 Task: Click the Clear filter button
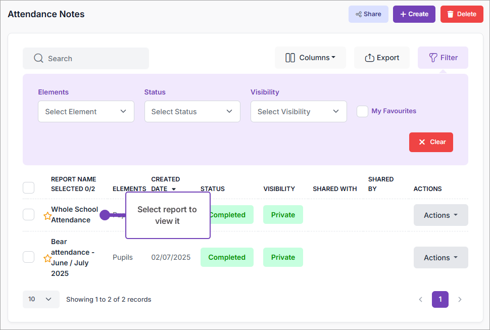pos(431,142)
